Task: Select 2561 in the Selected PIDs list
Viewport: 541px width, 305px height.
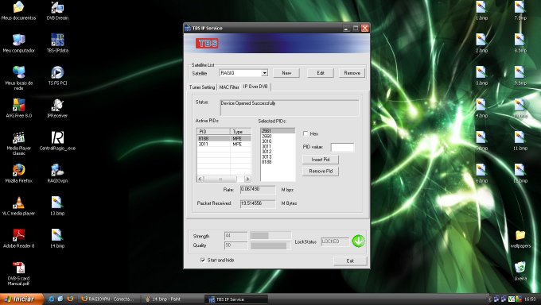Action: (278, 131)
